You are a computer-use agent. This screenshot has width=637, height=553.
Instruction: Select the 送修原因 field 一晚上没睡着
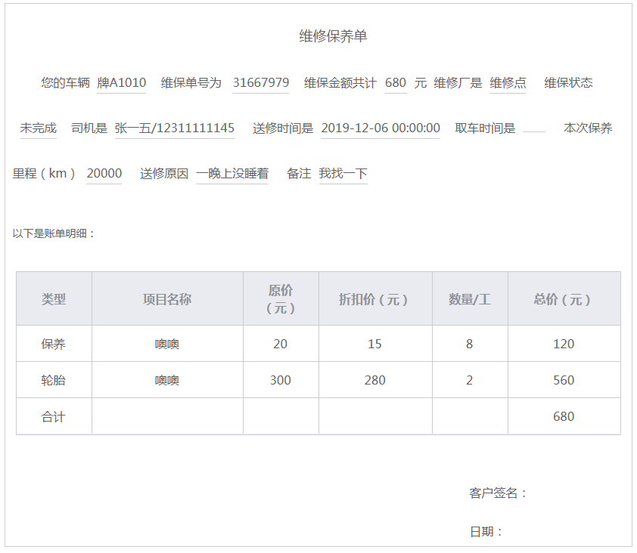(x=231, y=174)
